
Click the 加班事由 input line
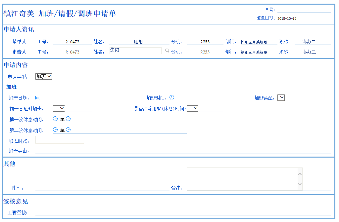pos(183,151)
